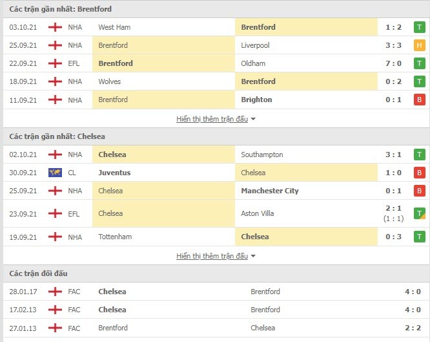This screenshot has height=342, width=430.
Task: Select the 'Các trận gần nhất: Brentford' header
Action: point(60,9)
